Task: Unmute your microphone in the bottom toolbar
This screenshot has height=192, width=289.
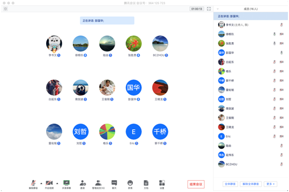Action: [x=33, y=184]
